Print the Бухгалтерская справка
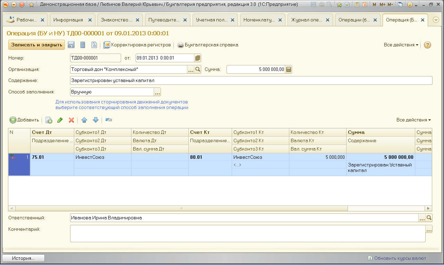The image size is (444, 265). (208, 45)
